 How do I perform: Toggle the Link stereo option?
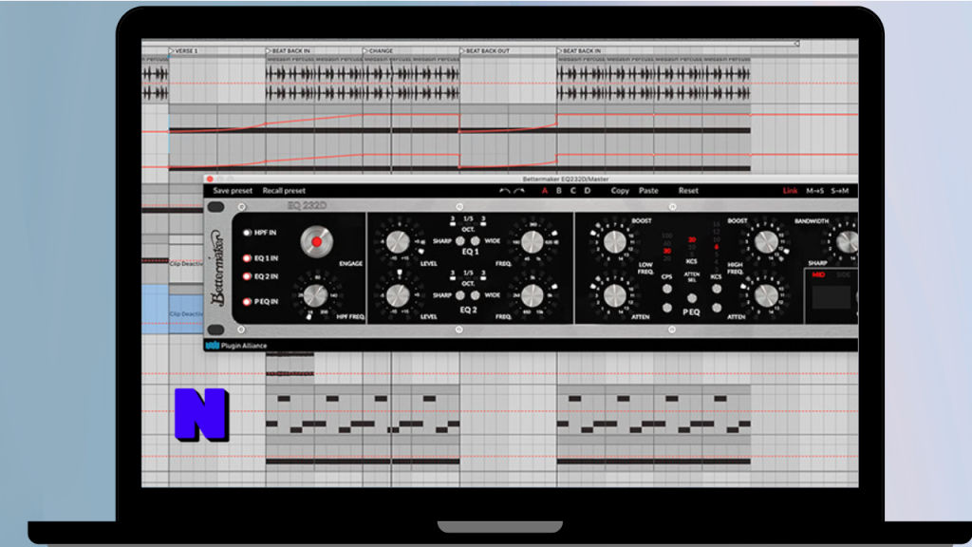pos(790,191)
